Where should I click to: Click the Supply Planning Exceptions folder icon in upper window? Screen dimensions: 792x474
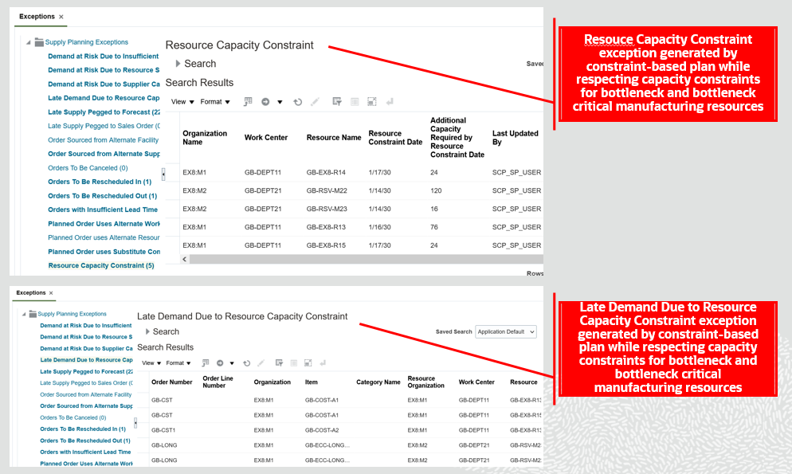pyautogui.click(x=39, y=42)
